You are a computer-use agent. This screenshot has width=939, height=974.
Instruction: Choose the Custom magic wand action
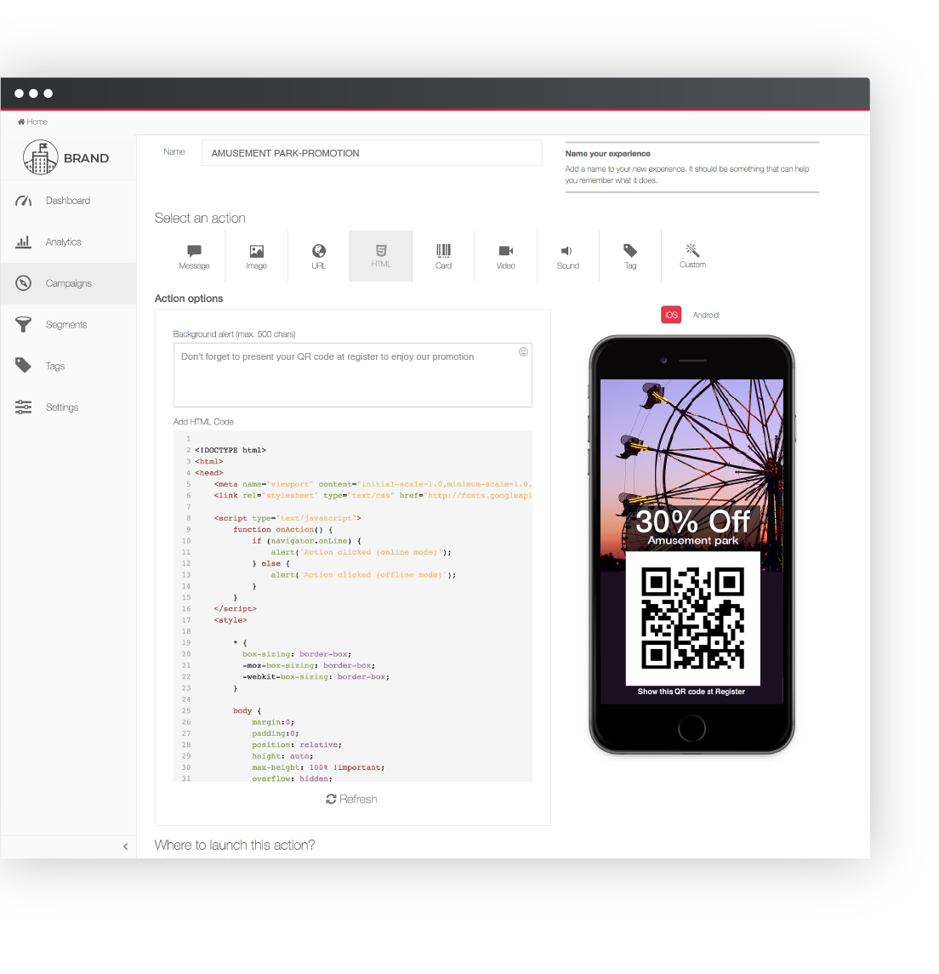pyautogui.click(x=692, y=257)
